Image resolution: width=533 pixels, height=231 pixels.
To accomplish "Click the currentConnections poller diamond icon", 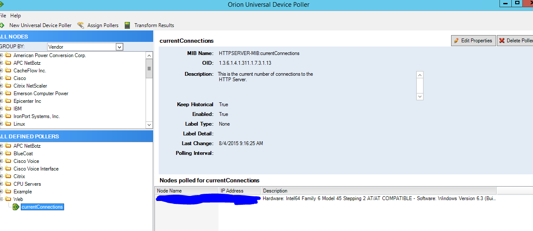I will tap(16, 207).
